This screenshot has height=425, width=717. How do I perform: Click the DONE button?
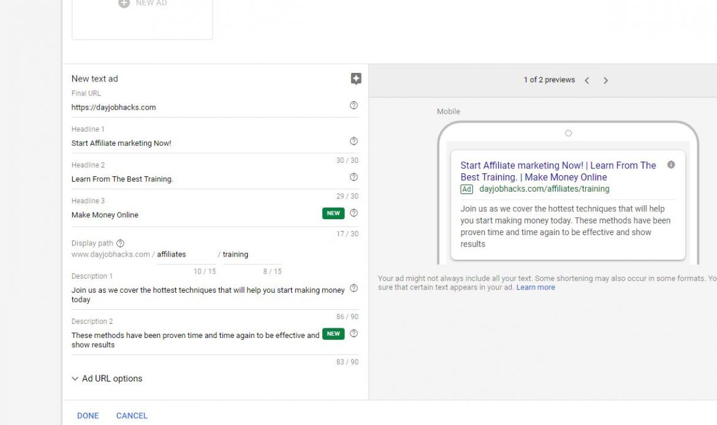coord(88,416)
